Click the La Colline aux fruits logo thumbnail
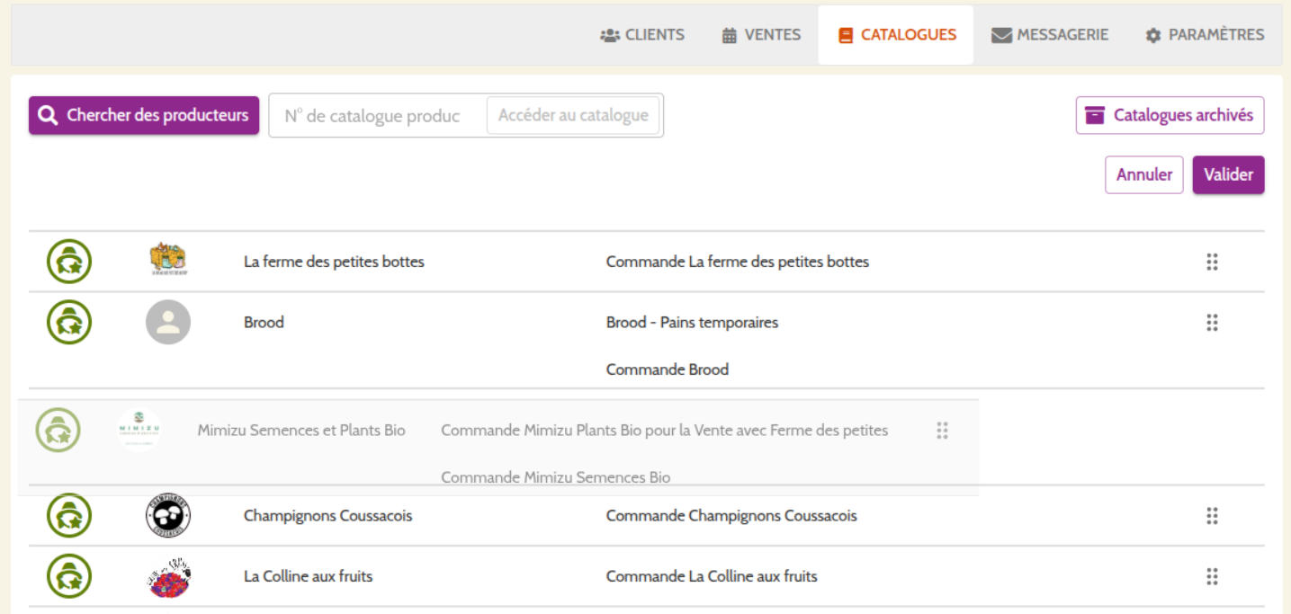This screenshot has height=614, width=1291. (x=168, y=576)
